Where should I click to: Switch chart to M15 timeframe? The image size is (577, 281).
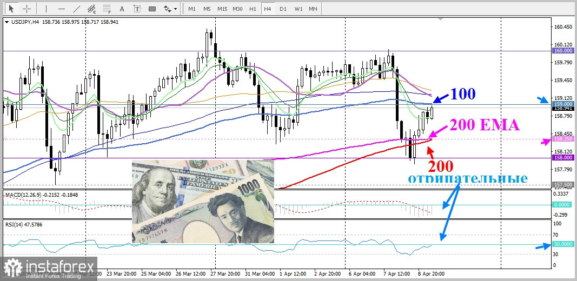click(x=222, y=9)
